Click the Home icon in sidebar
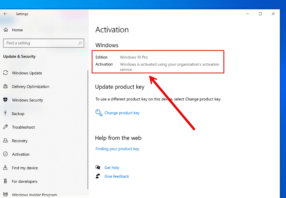This screenshot has height=198, width=286. point(6,30)
